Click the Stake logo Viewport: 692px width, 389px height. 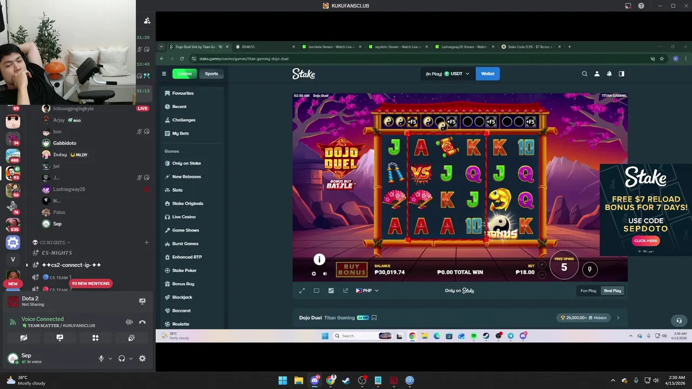coord(303,74)
